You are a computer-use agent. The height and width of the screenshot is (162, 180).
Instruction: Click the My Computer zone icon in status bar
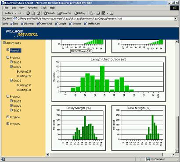[148, 159]
